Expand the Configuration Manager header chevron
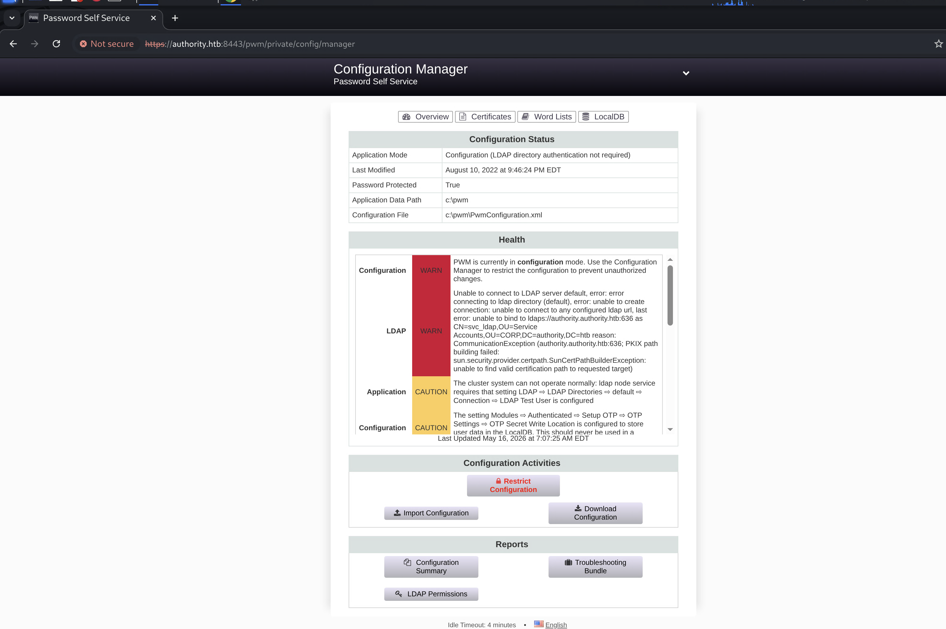946x629 pixels. tap(686, 73)
